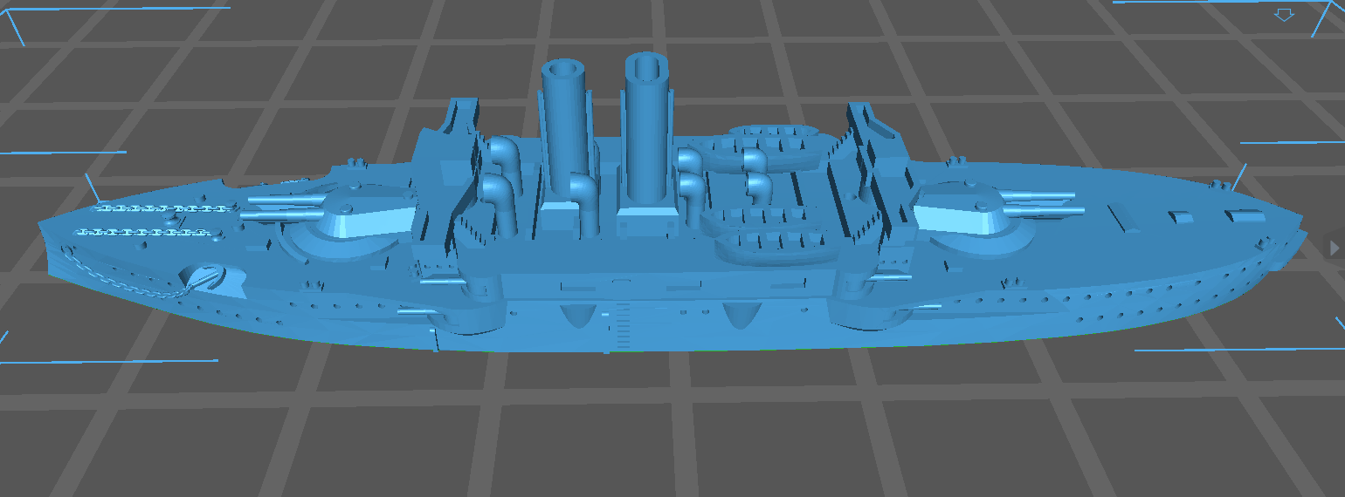Select the top opening of the right funnel
Viewport: 1345px width, 497px height.
click(647, 64)
